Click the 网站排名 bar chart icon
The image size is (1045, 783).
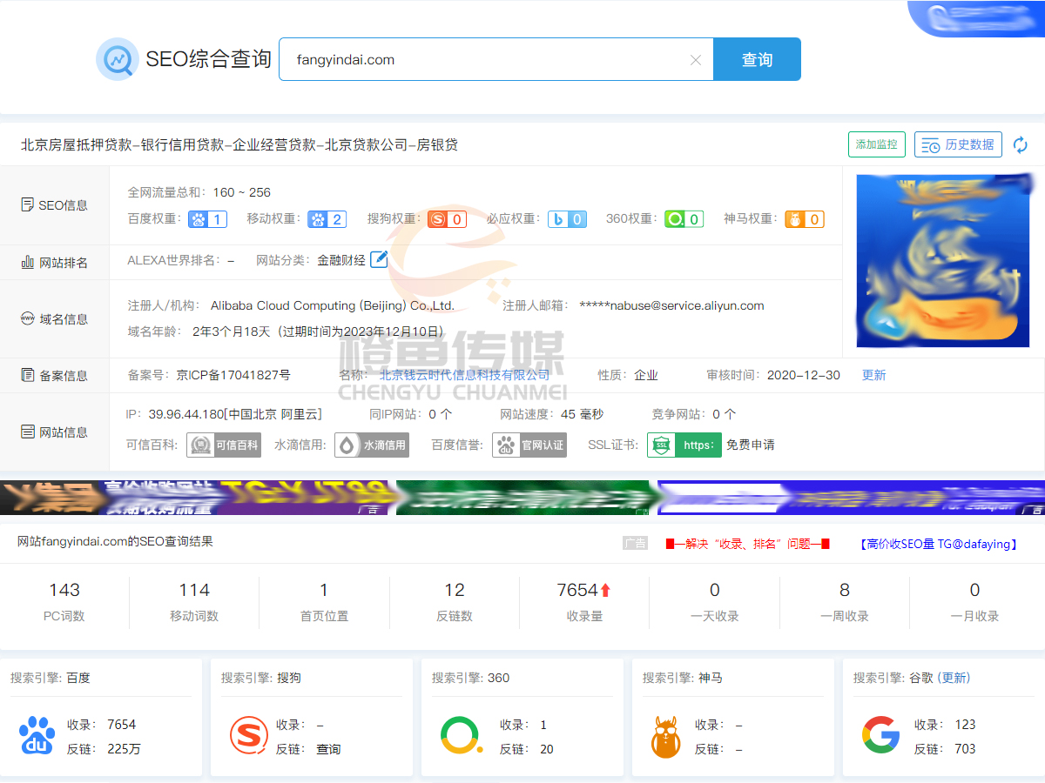[28, 262]
